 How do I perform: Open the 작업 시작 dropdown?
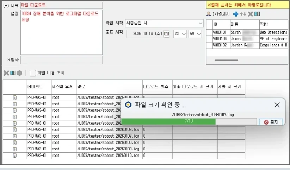click(x=164, y=23)
